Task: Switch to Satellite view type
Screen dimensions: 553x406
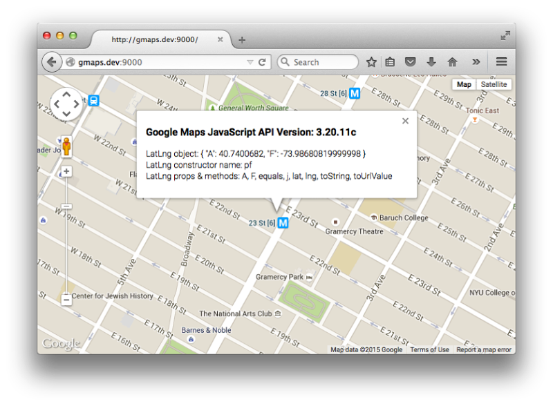Action: click(x=494, y=84)
